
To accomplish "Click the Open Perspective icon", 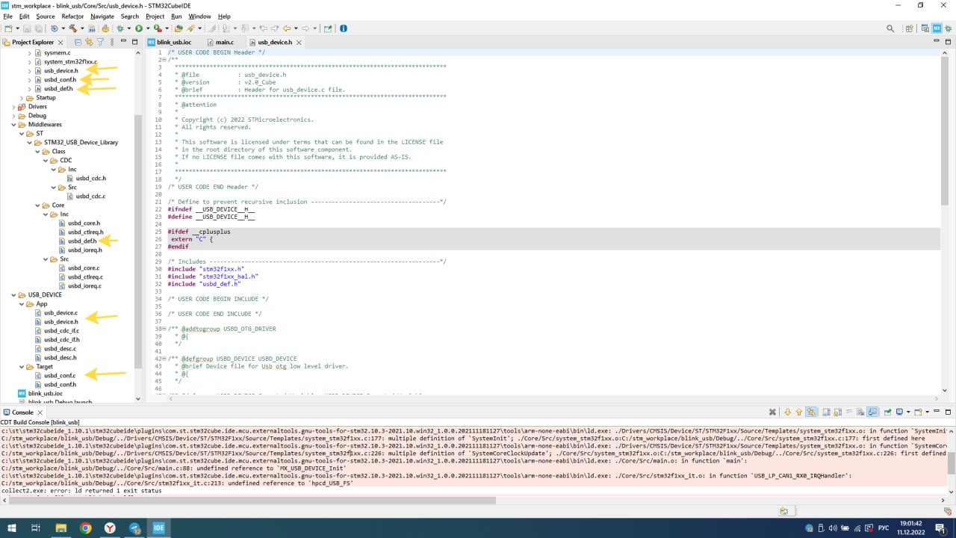I will (x=909, y=28).
